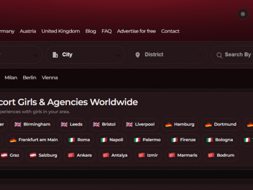Open the Antalya city chip
This screenshot has width=253, height=190.
[115, 155]
